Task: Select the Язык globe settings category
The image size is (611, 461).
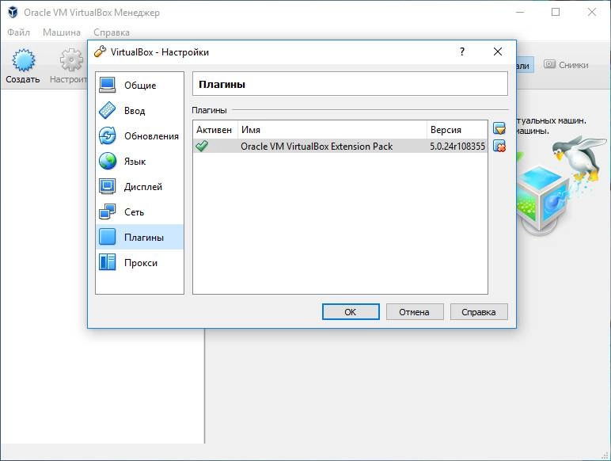Action: tap(139, 161)
